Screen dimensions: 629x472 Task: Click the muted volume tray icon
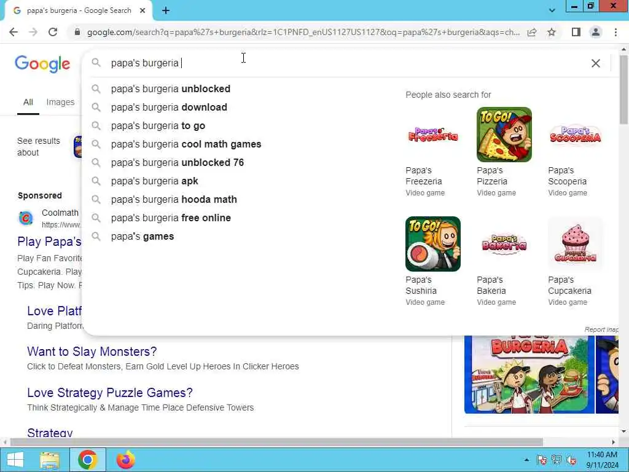pyautogui.click(x=572, y=460)
